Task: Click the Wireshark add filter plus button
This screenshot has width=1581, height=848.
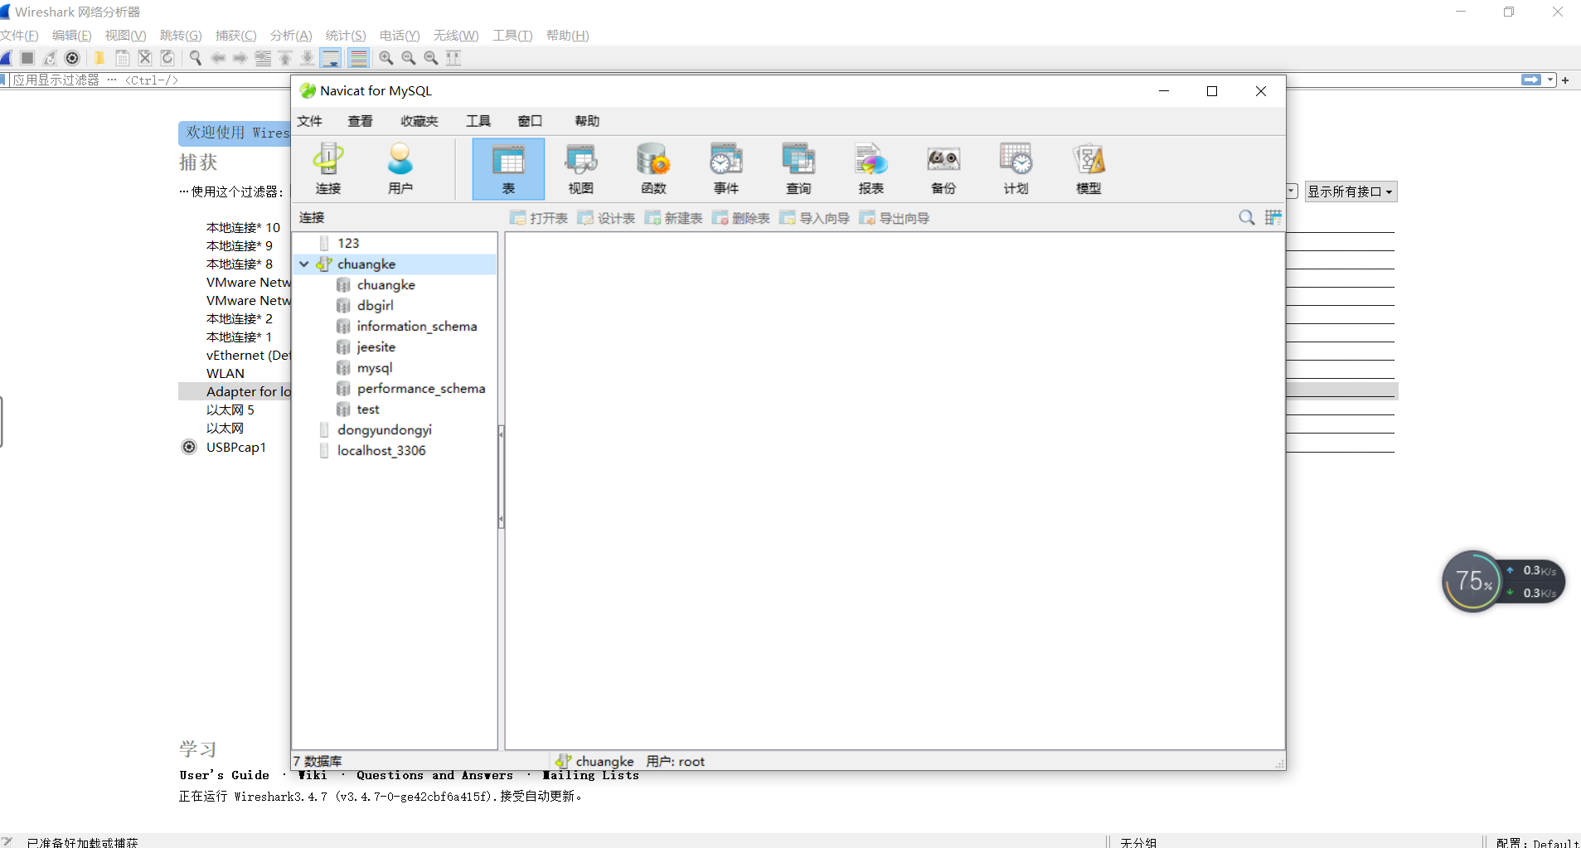Action: pyautogui.click(x=1565, y=80)
